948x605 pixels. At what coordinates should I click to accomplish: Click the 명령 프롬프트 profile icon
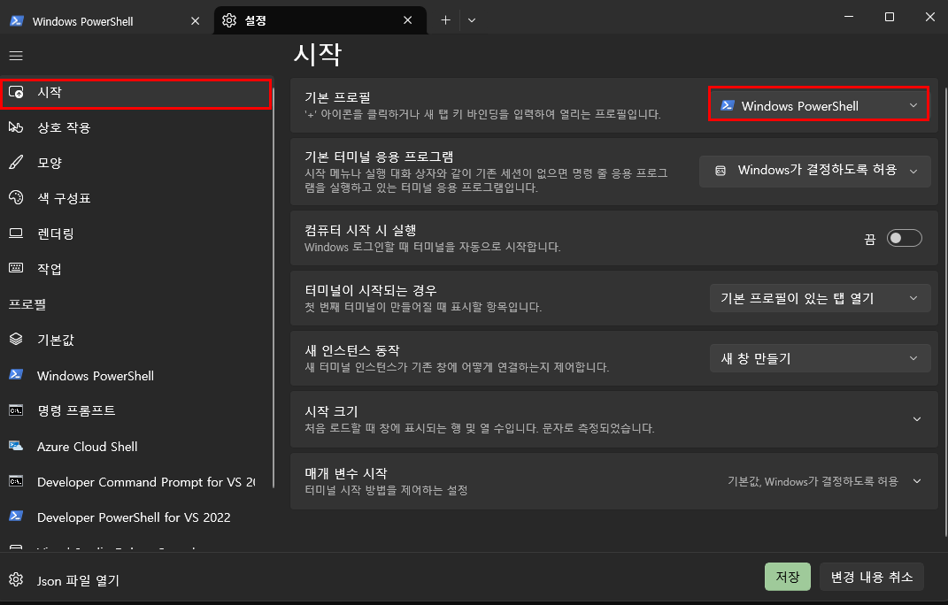coord(16,410)
